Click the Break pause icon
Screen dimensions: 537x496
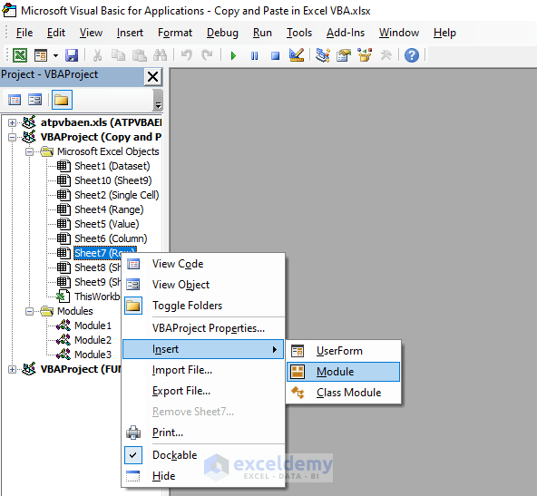(255, 55)
